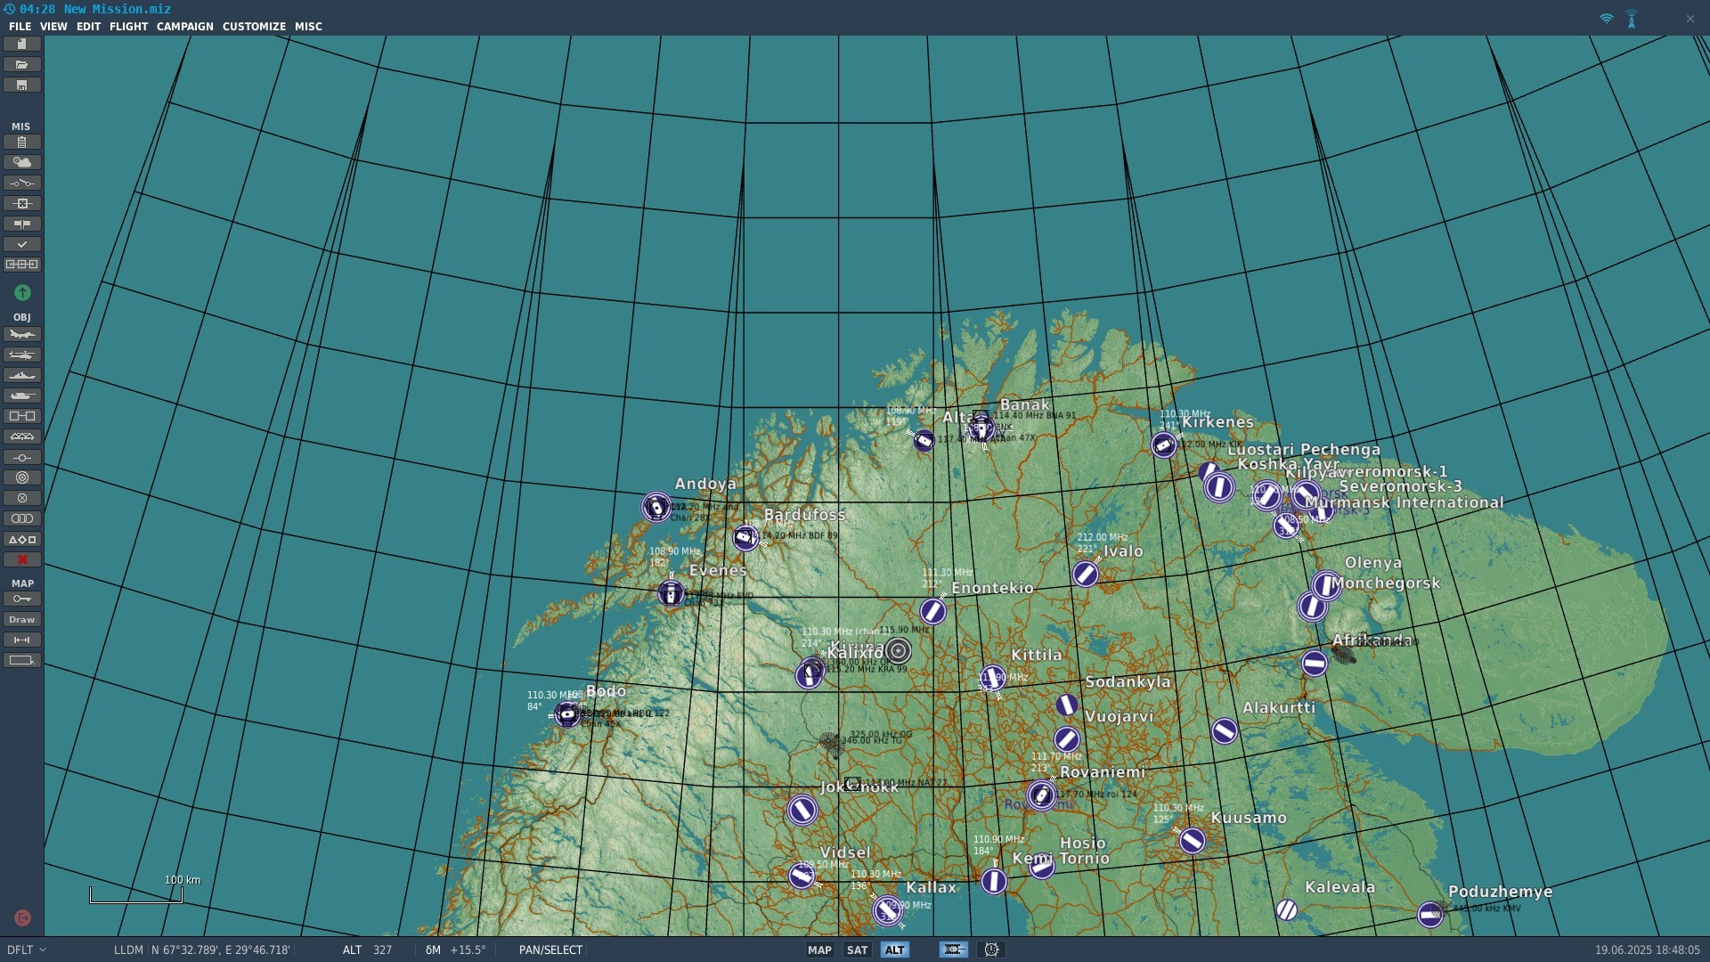Click the Draw tool button
The image size is (1710, 962).
coord(22,619)
